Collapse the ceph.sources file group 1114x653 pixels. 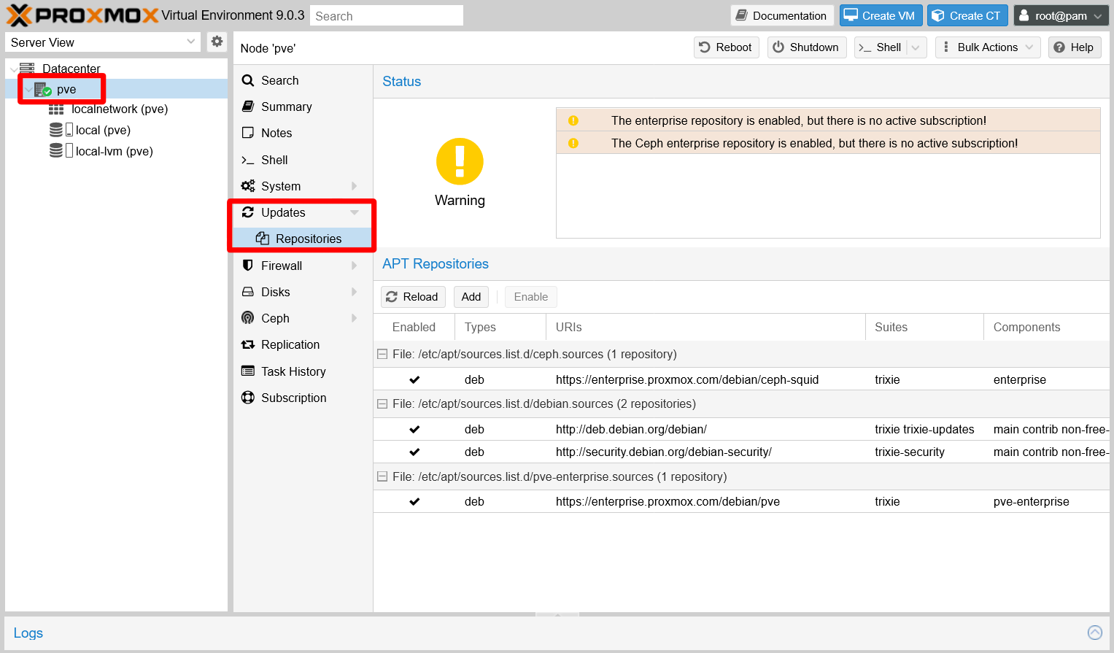[x=382, y=354]
